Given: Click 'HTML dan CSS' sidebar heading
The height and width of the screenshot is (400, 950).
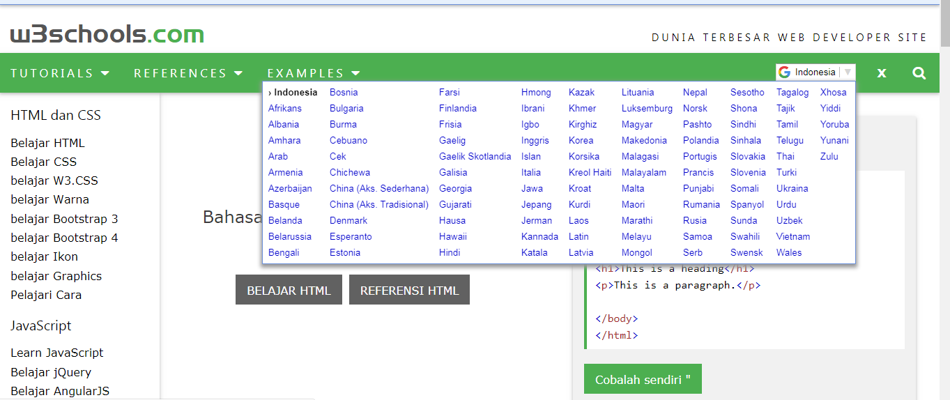Looking at the screenshot, I should [56, 115].
